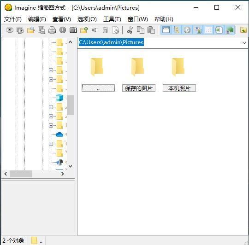Image resolution: width=249 pixels, height=245 pixels.
Task: Select the OneDrive cloud item in folder tree
Action: pos(59,134)
